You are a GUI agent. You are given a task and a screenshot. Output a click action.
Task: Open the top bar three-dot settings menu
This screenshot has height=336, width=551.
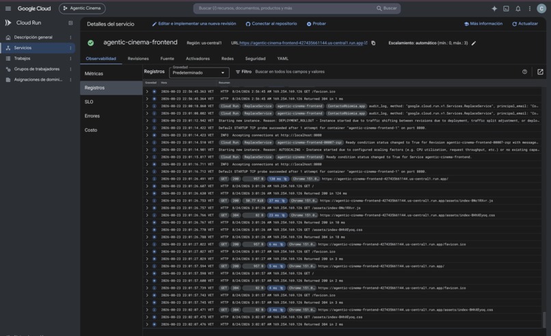click(530, 8)
